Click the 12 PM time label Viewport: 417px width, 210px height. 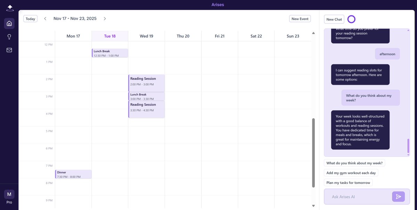tap(48, 44)
